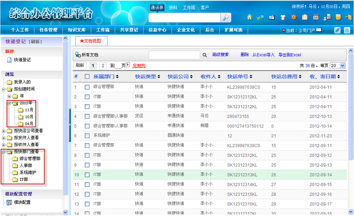Toggle the select-all checkbox in table header
The image size is (354, 217).
[87, 76]
